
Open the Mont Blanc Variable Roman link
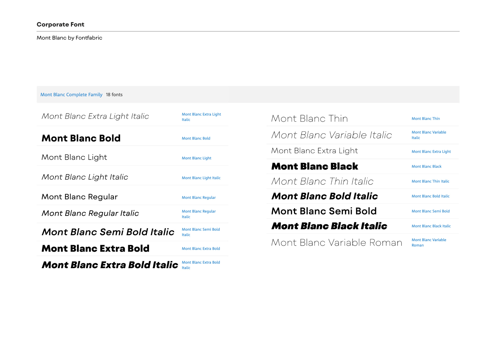[429, 243]
